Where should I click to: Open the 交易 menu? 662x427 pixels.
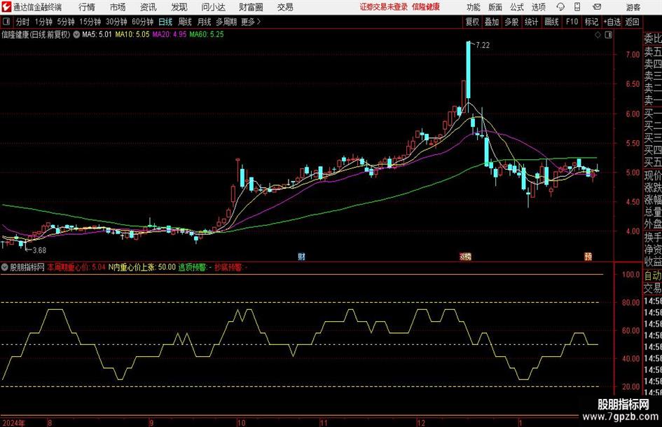pos(285,7)
